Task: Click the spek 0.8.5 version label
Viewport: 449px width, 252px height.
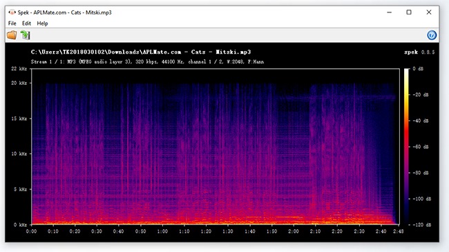Action: (x=419, y=52)
